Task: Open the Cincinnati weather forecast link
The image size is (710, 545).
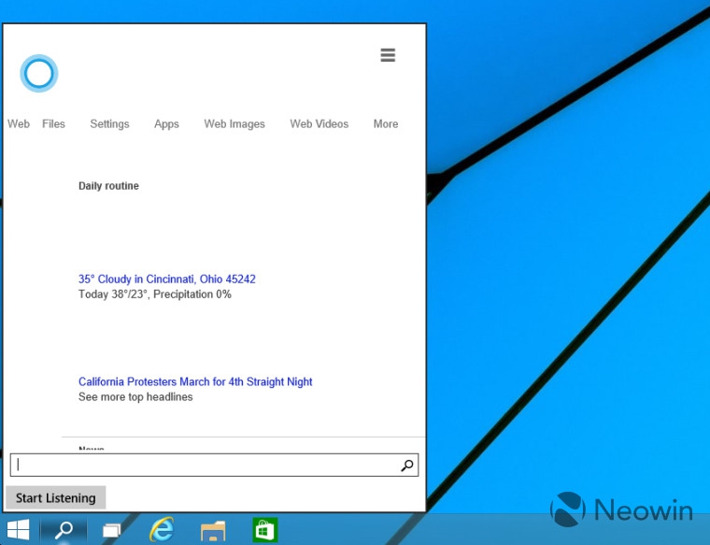Action: pyautogui.click(x=167, y=280)
